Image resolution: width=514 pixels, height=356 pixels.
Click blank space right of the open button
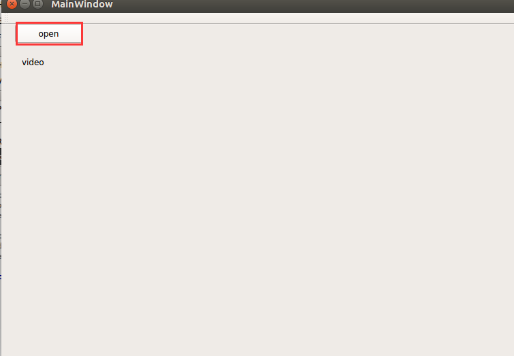click(295, 34)
